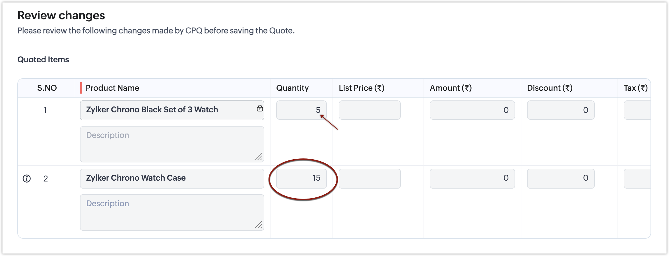Click the Zylker Chrono Black Set product field
669x256 pixels.
[168, 110]
